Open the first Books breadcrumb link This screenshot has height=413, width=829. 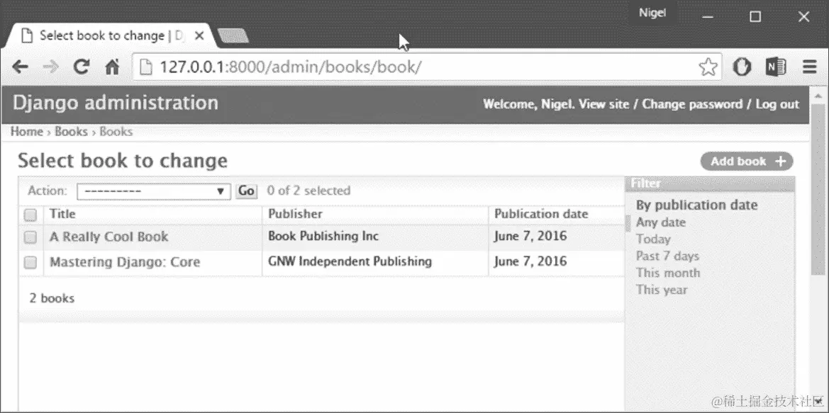(71, 132)
